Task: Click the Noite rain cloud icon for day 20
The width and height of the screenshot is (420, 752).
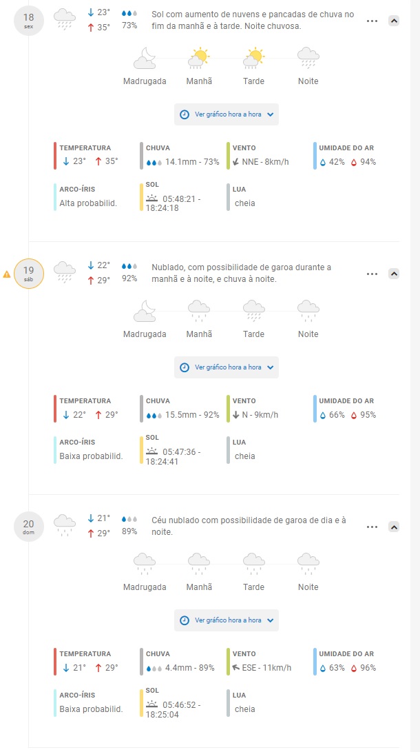Action: pyautogui.click(x=308, y=565)
